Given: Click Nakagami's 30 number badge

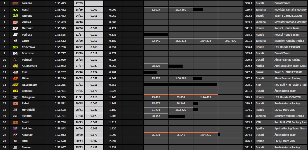Looking at the screenshot, I should (15, 97).
